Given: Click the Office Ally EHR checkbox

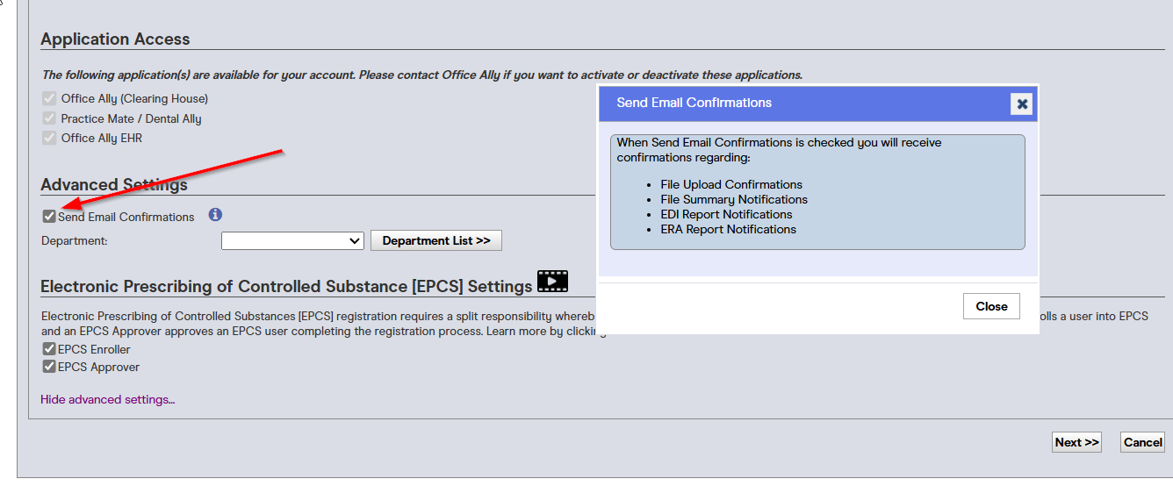Looking at the screenshot, I should 49,138.
